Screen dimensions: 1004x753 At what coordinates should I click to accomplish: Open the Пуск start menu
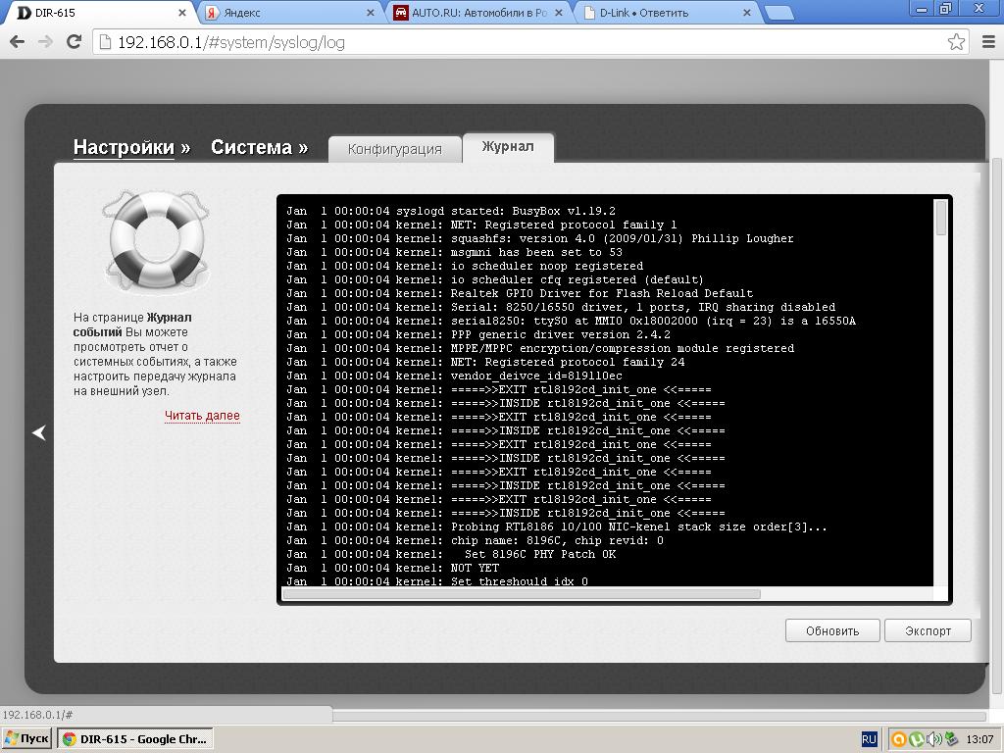[x=27, y=739]
